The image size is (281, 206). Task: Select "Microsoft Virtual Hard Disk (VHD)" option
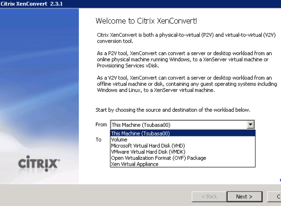click(x=183, y=146)
